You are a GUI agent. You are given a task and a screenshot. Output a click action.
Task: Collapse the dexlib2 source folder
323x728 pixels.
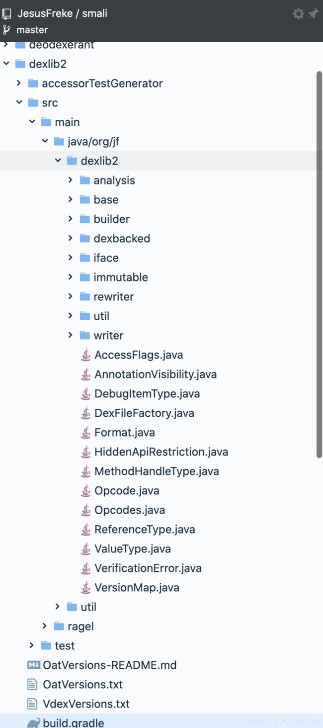click(x=58, y=160)
